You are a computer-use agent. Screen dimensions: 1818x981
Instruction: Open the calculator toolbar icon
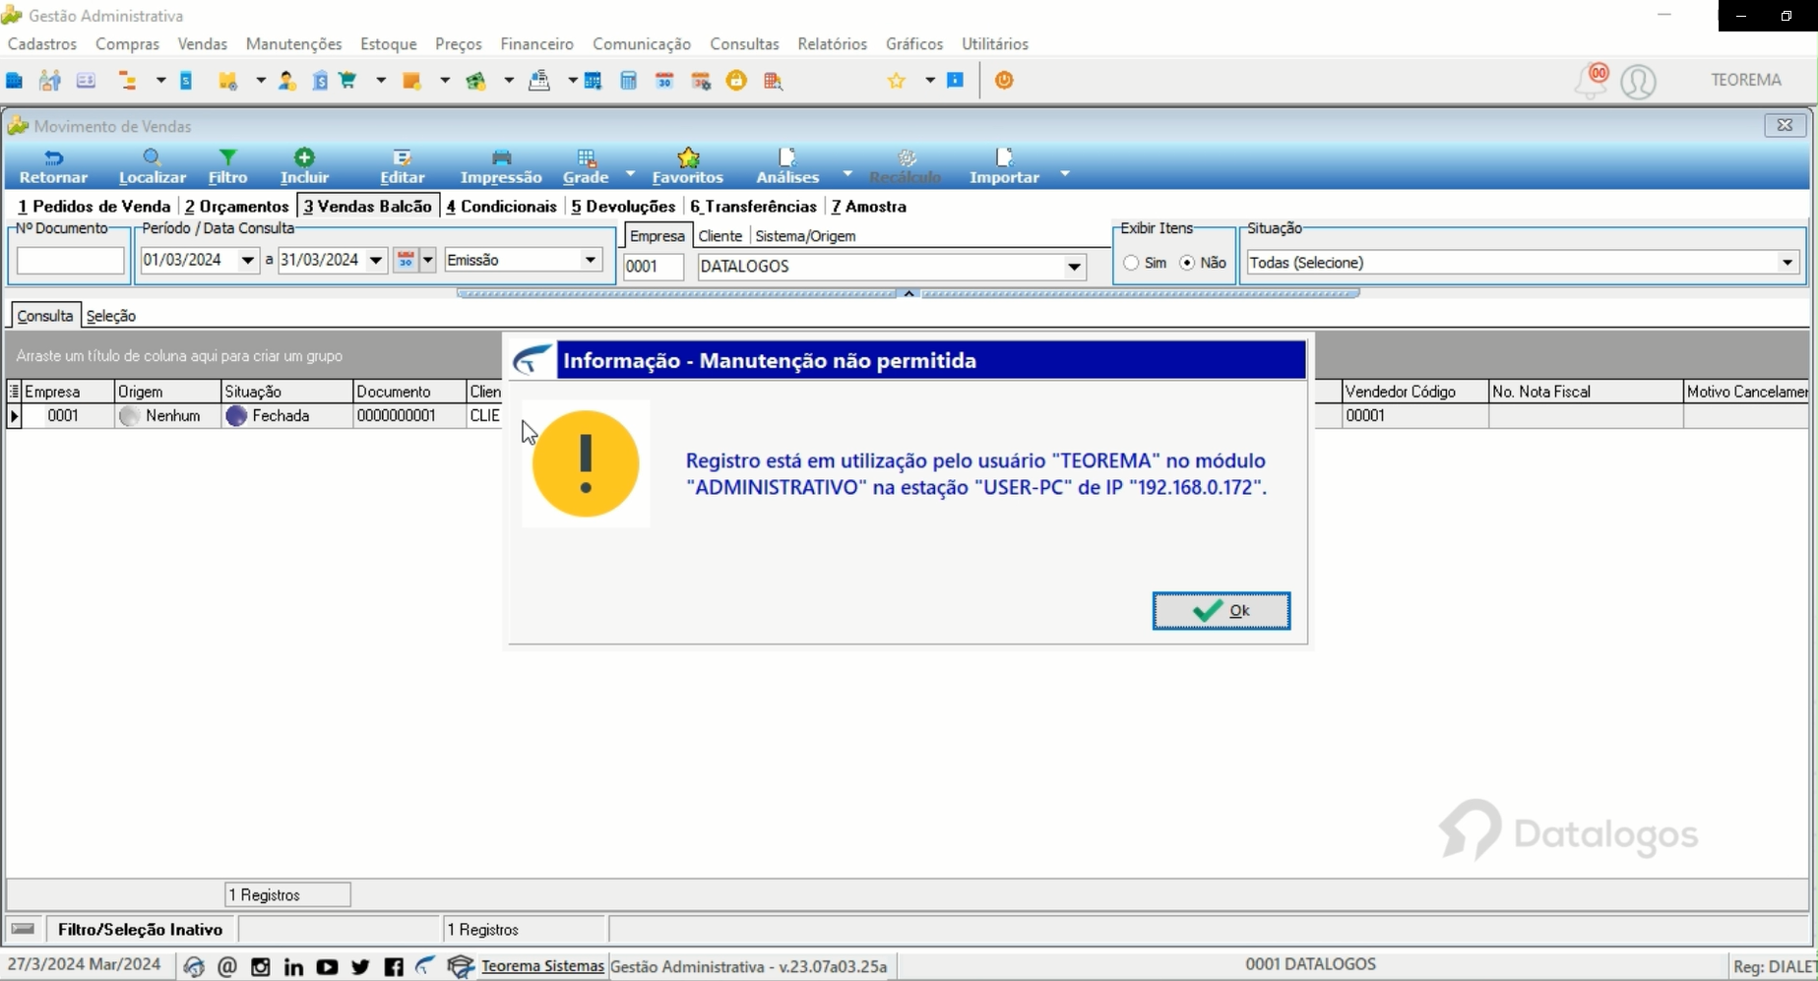629,81
